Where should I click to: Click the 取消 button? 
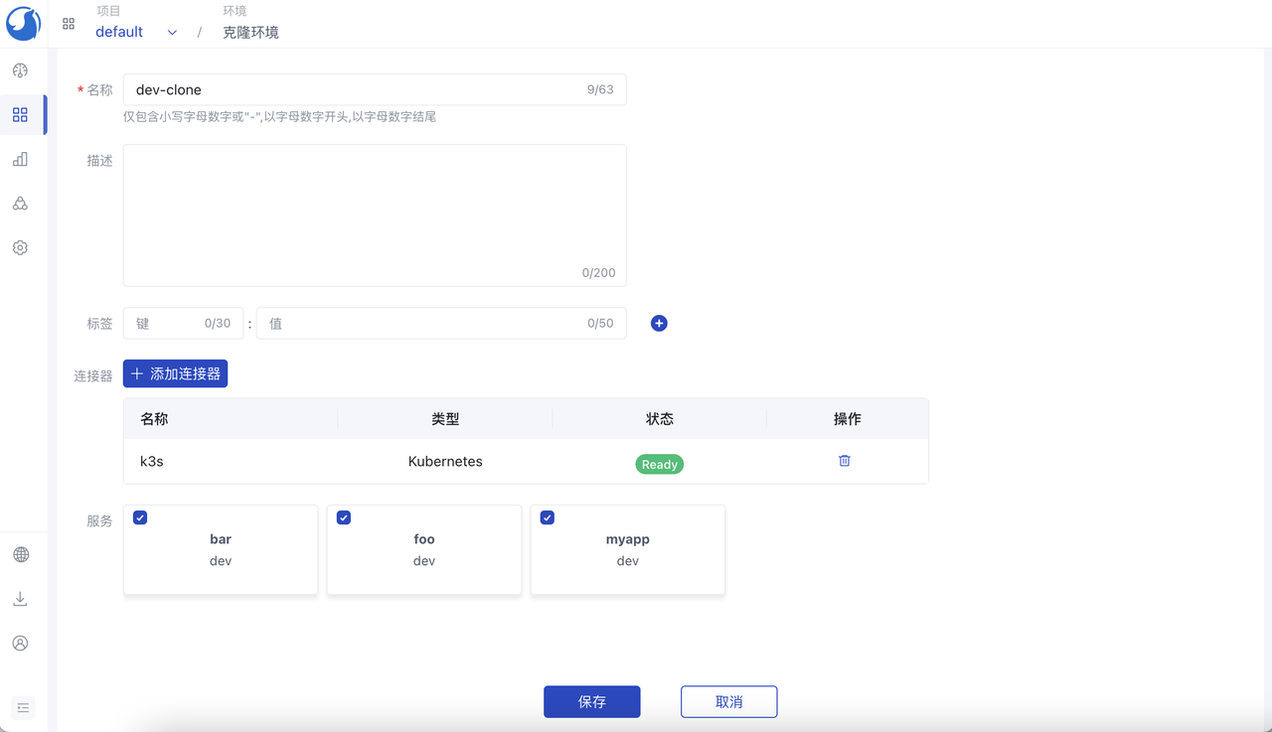click(729, 701)
